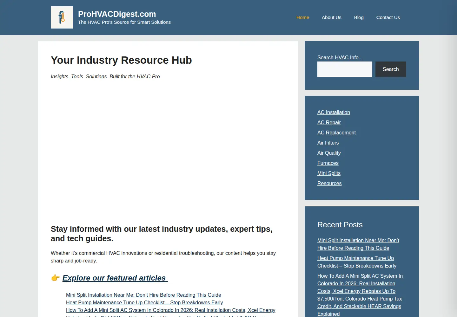
Task: Open featured article Mini Split Installation Near Me
Action: pyautogui.click(x=143, y=295)
